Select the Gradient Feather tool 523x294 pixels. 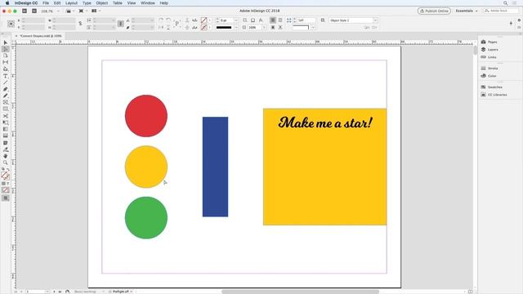click(6, 136)
